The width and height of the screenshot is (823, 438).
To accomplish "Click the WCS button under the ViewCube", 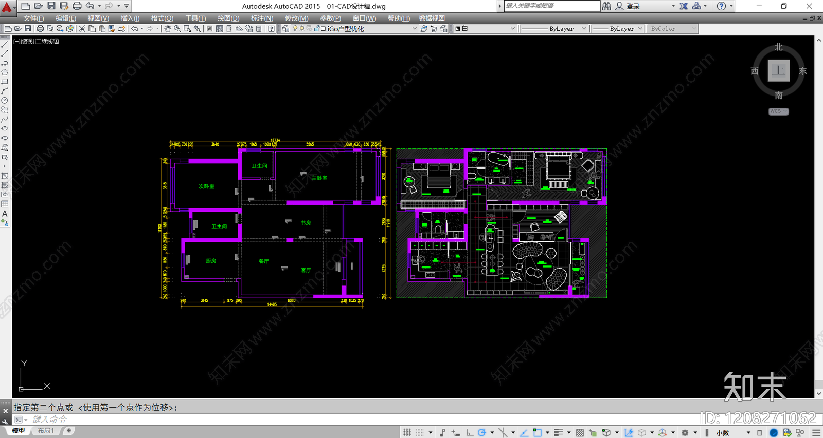I will tap(778, 111).
